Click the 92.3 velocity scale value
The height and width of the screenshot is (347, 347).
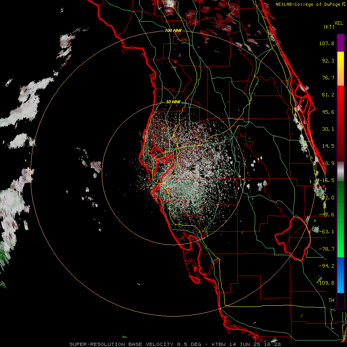click(328, 61)
